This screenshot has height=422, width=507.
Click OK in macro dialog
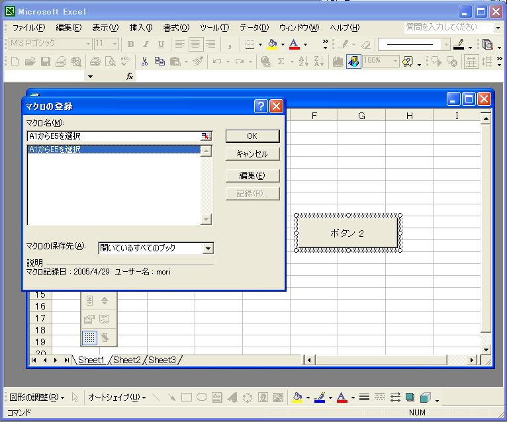(252, 136)
